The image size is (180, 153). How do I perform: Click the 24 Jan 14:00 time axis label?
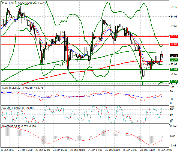(95, 150)
